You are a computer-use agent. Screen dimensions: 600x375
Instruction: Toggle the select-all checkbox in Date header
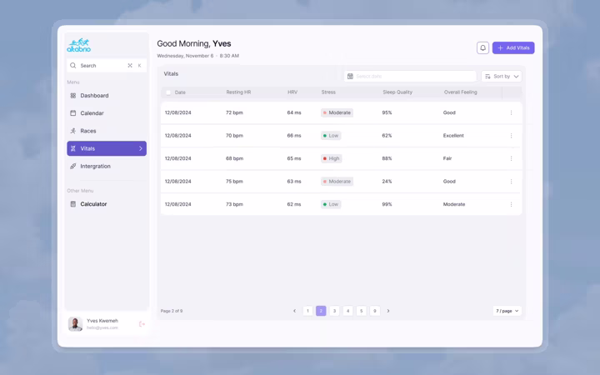pos(168,92)
